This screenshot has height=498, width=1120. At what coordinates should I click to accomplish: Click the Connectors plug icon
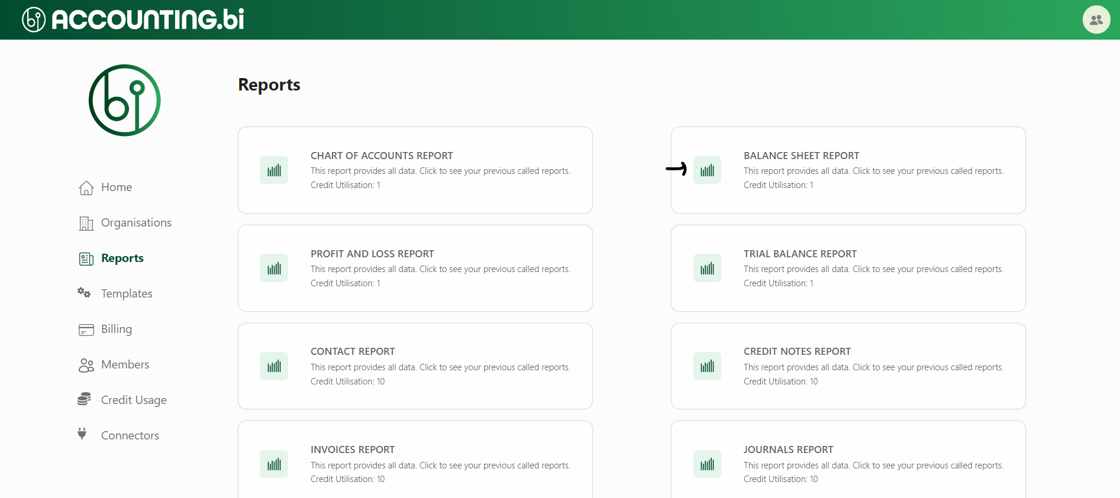point(82,434)
